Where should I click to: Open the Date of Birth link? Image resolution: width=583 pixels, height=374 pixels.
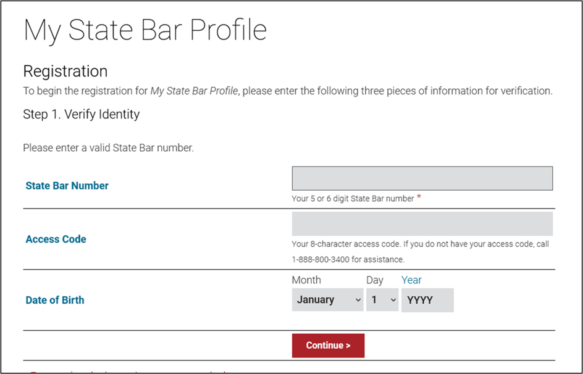point(54,300)
